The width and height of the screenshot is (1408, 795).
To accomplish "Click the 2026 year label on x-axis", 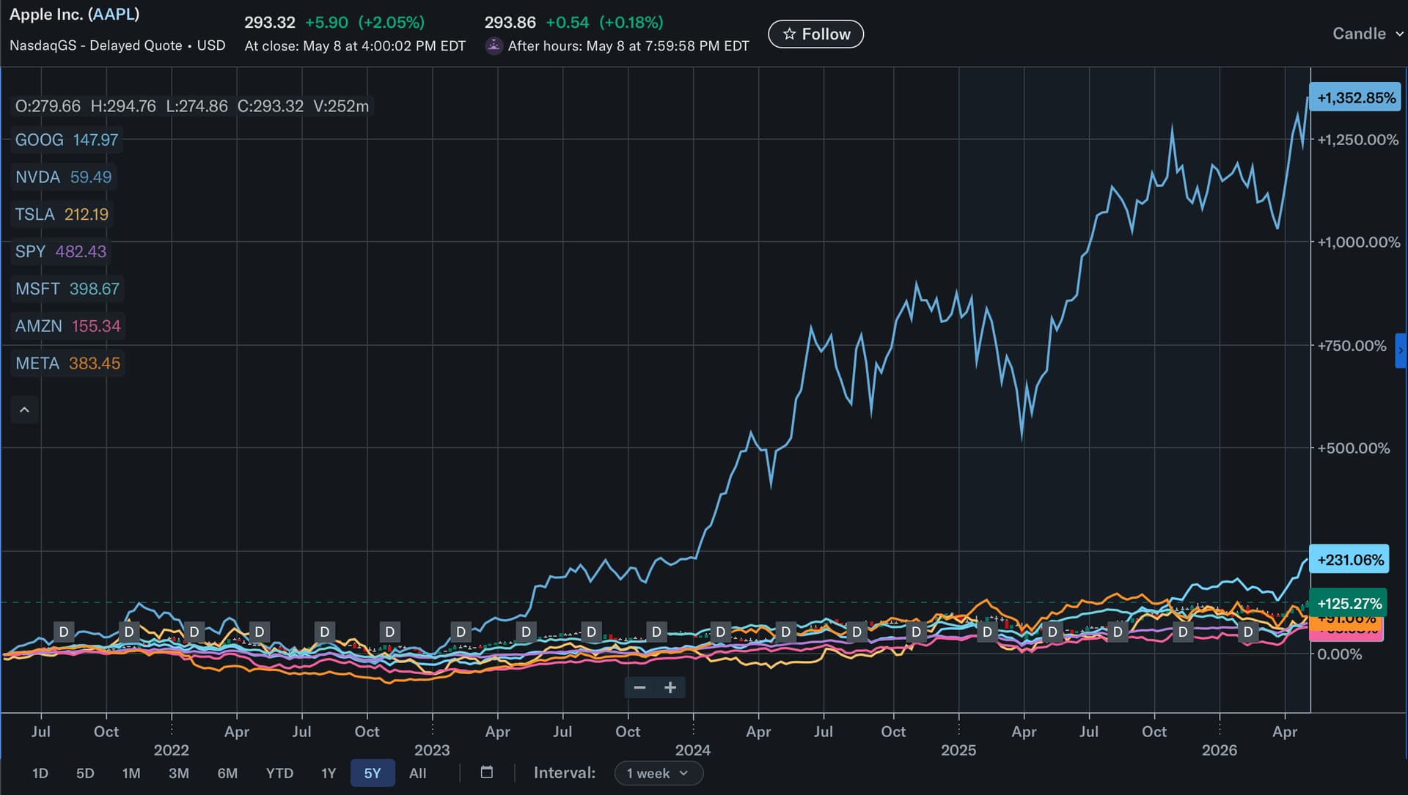I will [x=1220, y=750].
